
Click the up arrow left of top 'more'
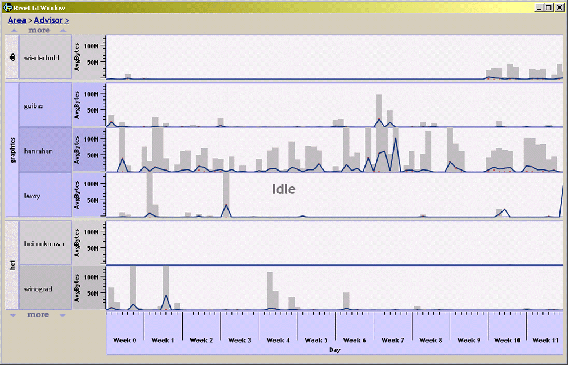click(x=14, y=31)
